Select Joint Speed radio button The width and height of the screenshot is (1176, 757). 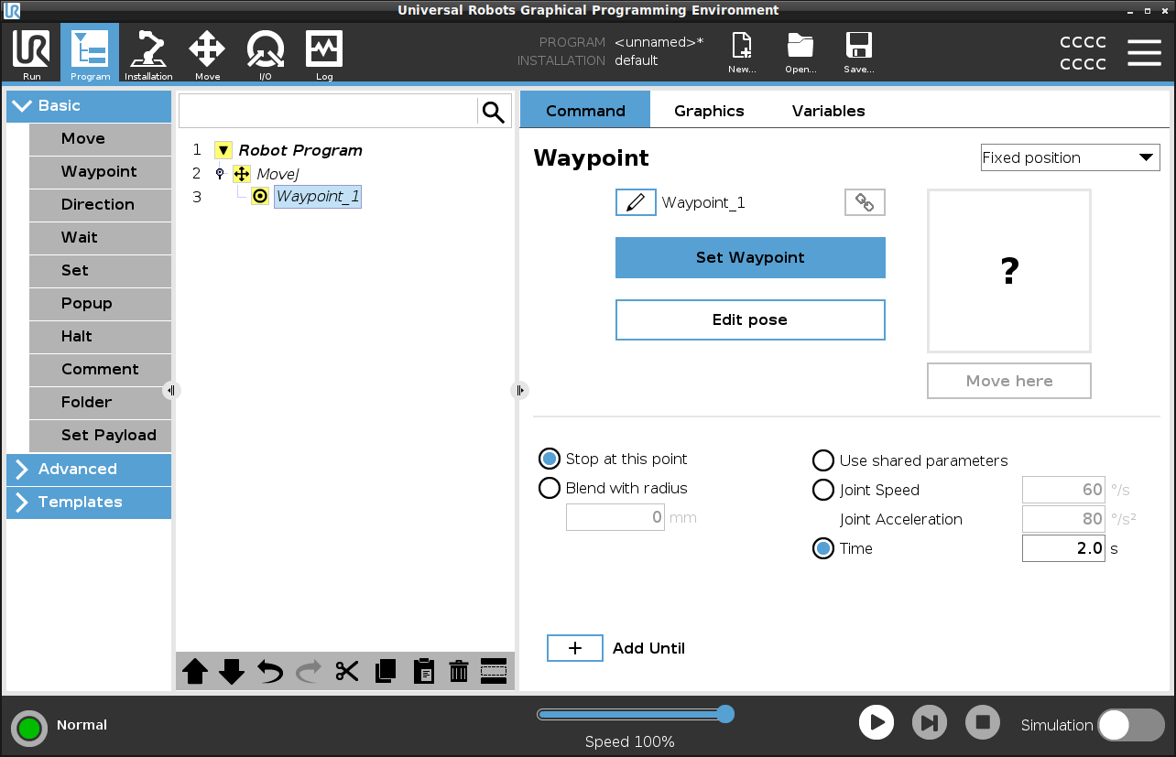[x=823, y=490]
